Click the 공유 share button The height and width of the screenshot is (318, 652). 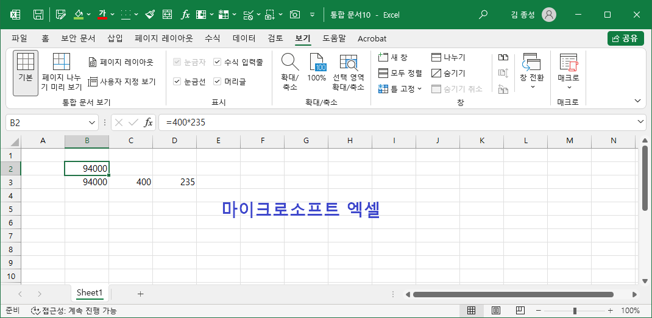625,38
